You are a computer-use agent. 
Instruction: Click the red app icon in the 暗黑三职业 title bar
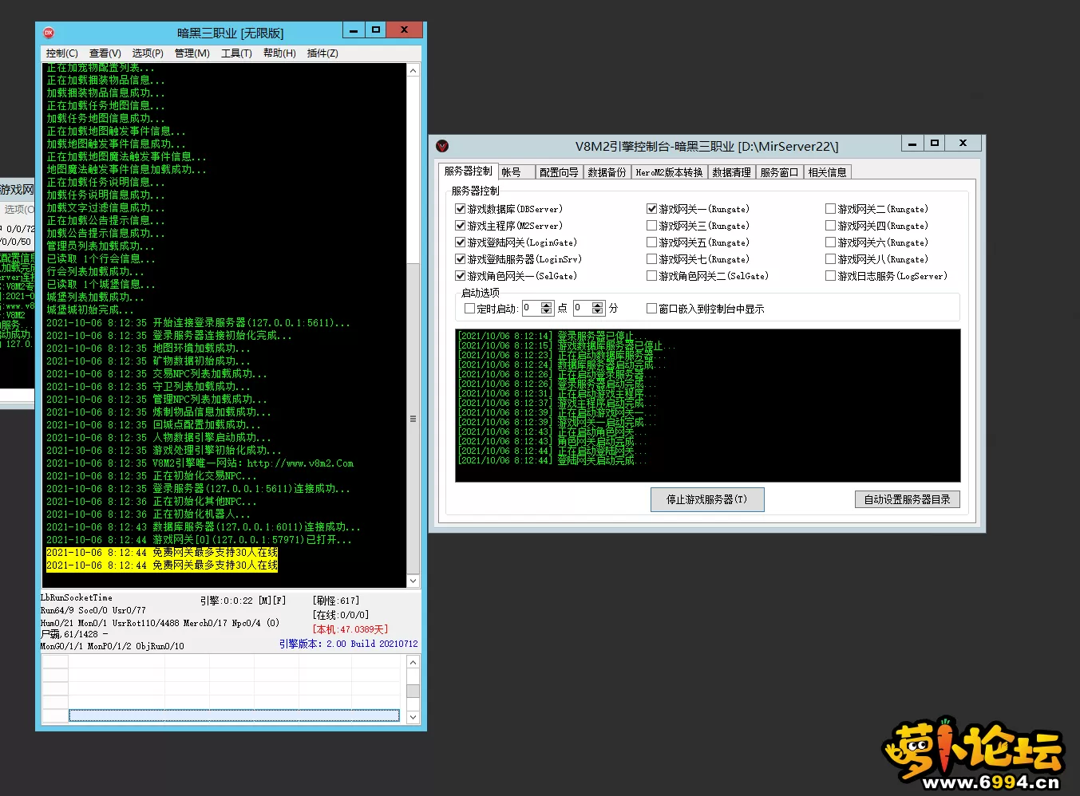click(49, 33)
